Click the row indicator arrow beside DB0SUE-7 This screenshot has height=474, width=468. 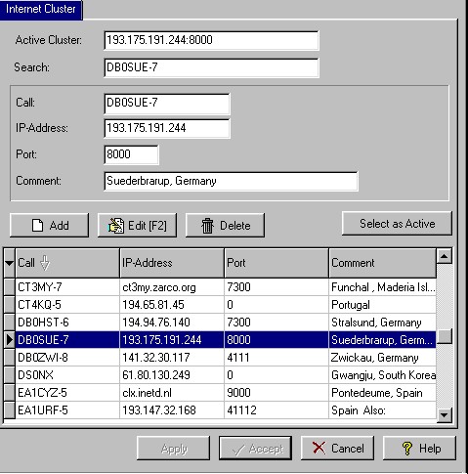10,340
